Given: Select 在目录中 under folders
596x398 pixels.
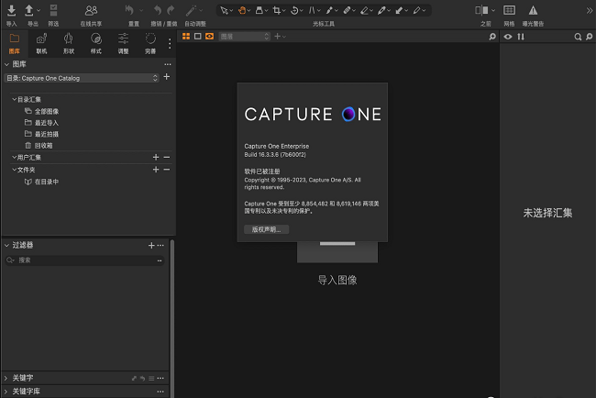Looking at the screenshot, I should [41, 182].
